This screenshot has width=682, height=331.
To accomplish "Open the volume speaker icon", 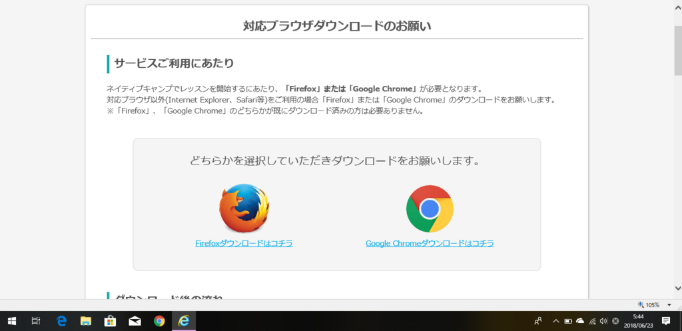I will [603, 322].
